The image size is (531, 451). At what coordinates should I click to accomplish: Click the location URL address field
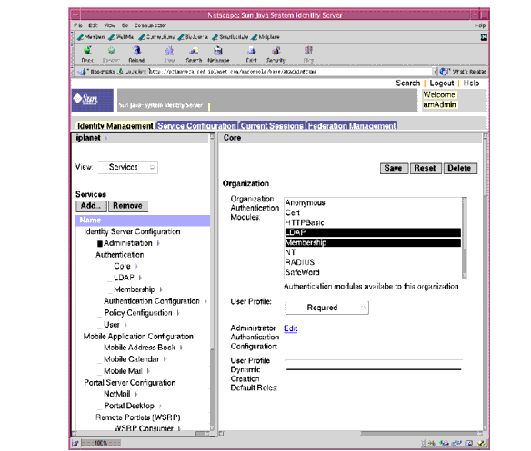point(291,72)
